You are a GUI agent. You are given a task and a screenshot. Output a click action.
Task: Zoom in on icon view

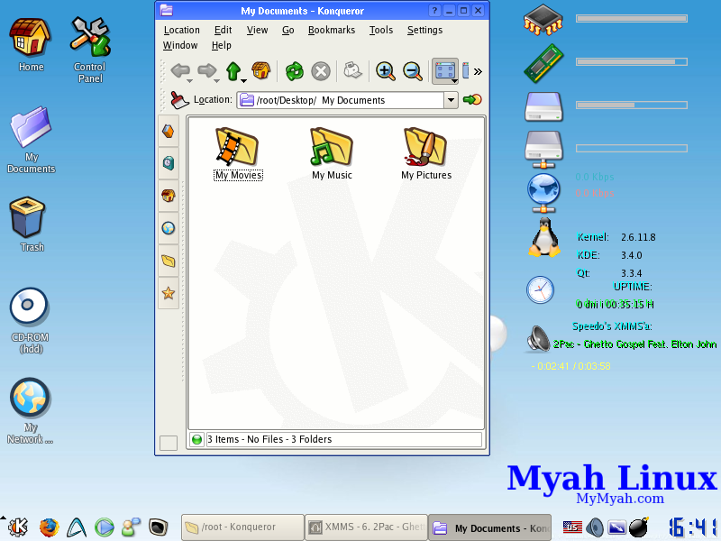click(386, 71)
